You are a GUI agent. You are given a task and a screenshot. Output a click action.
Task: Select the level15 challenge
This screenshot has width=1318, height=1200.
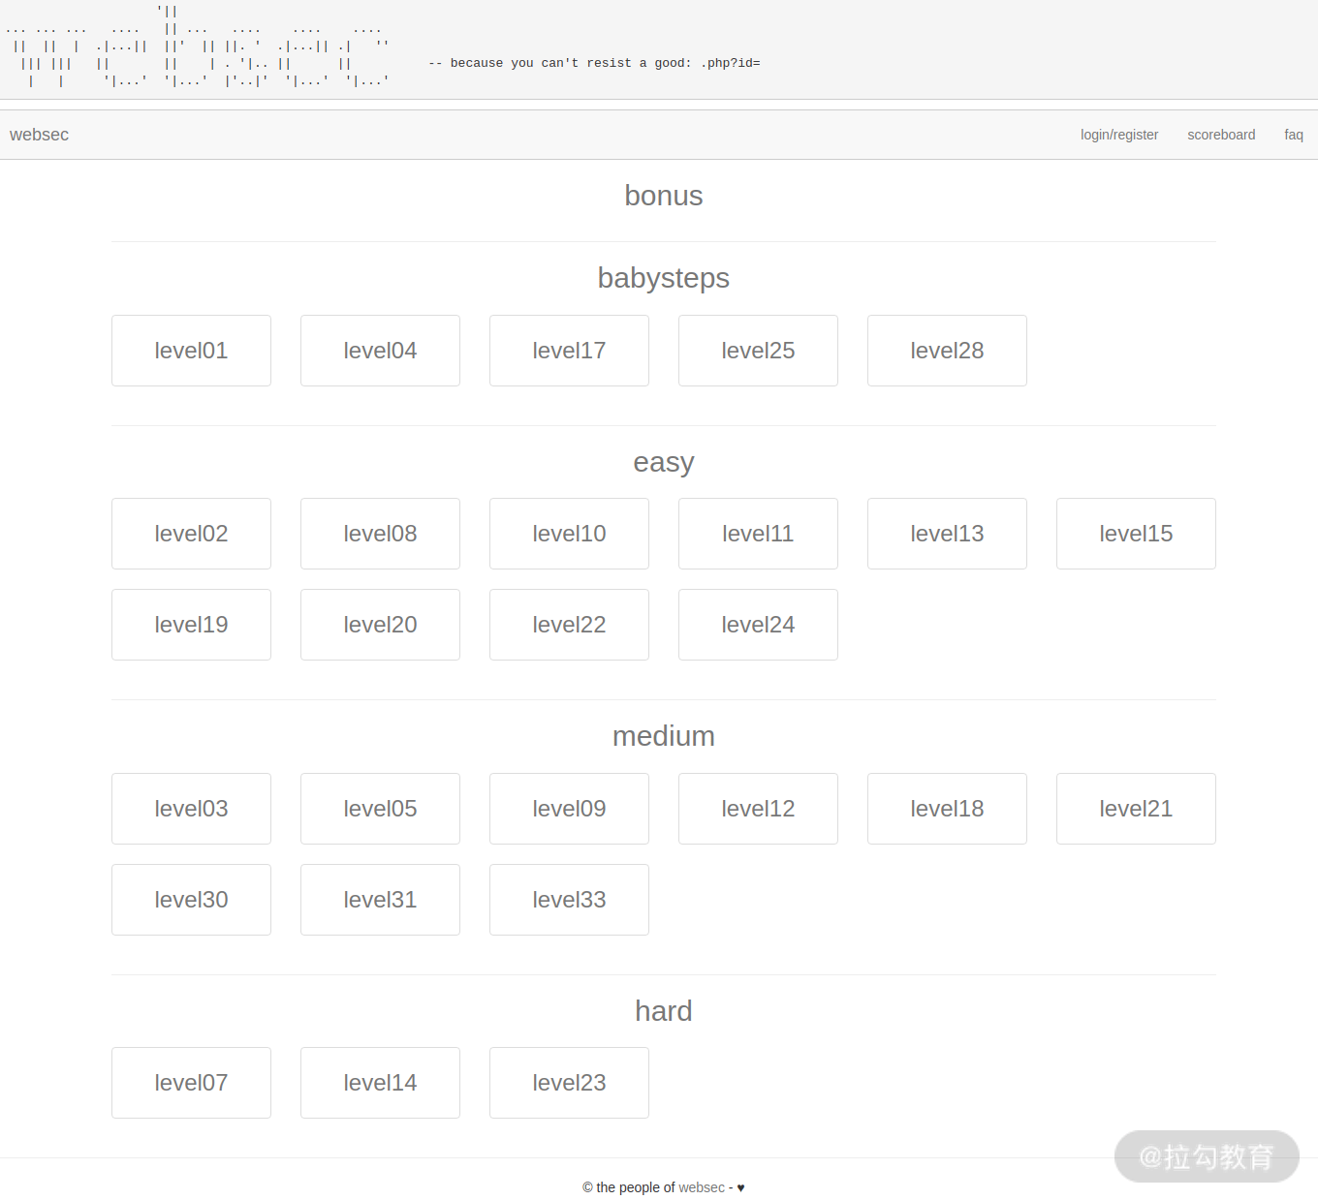(1136, 534)
